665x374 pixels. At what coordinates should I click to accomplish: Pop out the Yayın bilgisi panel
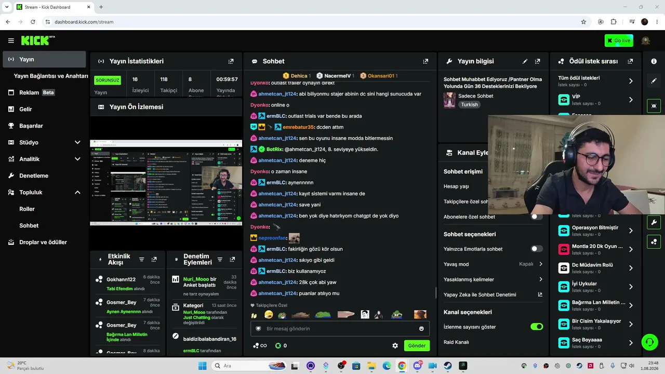538,61
